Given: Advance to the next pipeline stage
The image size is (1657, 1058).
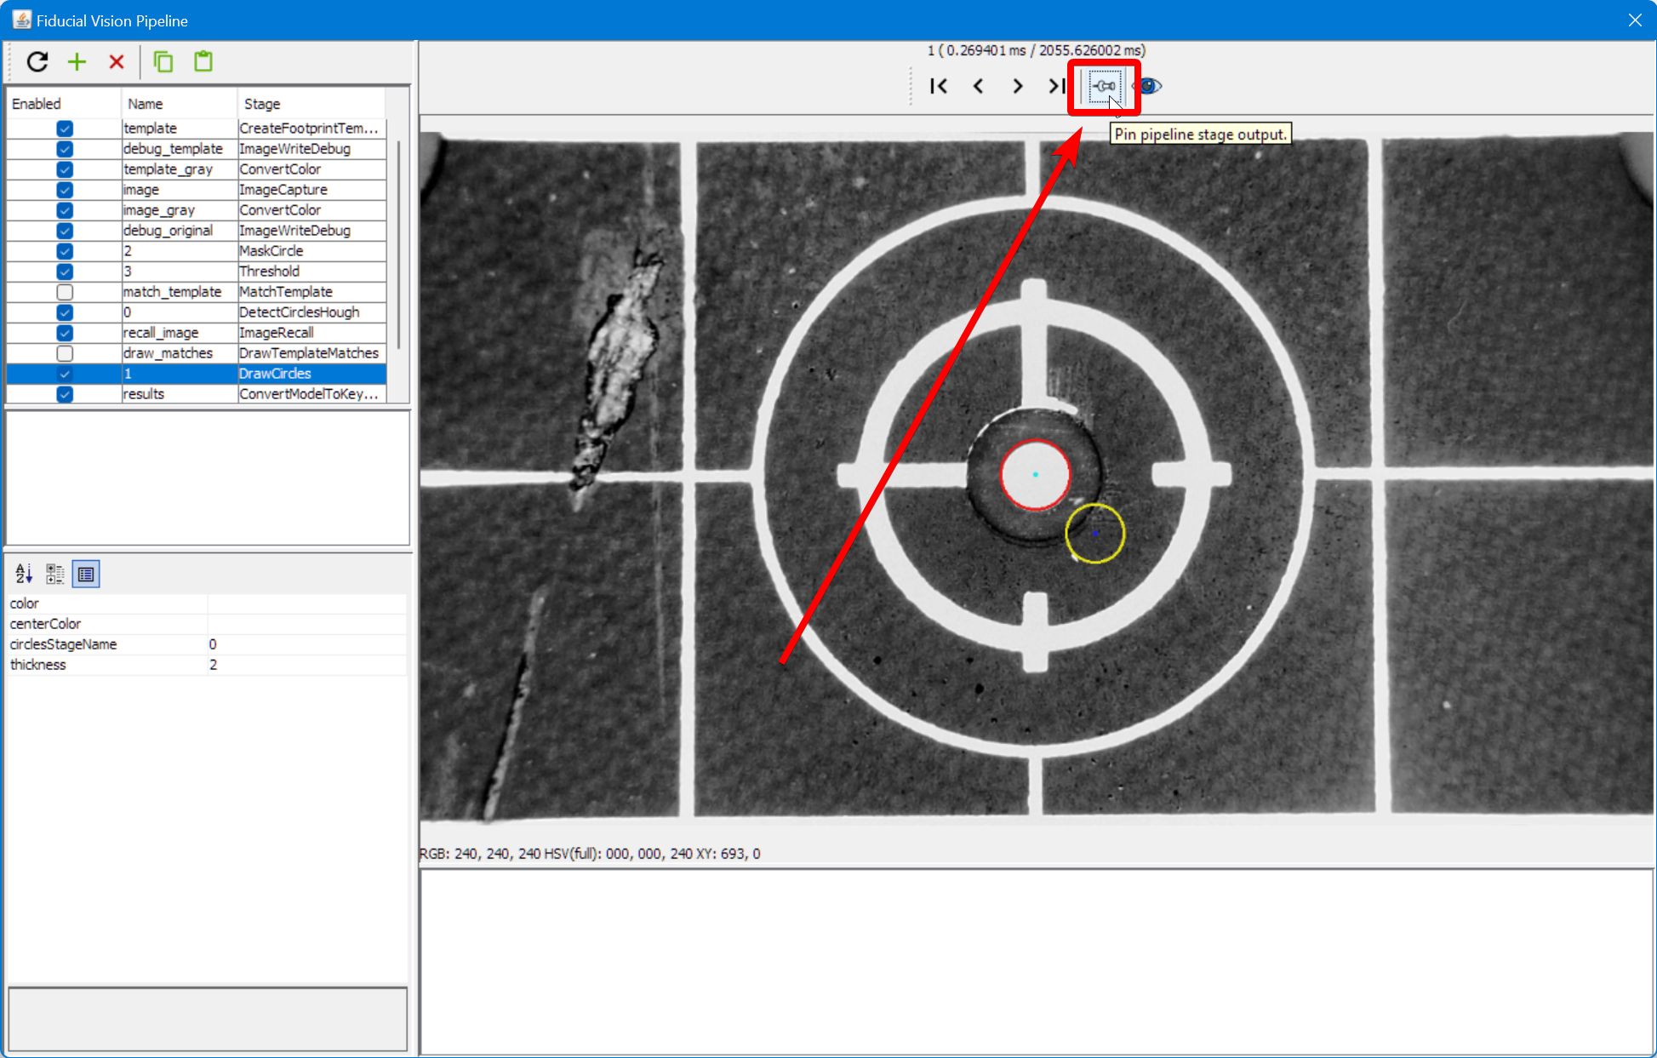Looking at the screenshot, I should tap(1017, 86).
